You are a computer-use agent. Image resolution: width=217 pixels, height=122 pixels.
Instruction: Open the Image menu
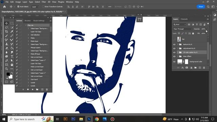click(x=18, y=2)
